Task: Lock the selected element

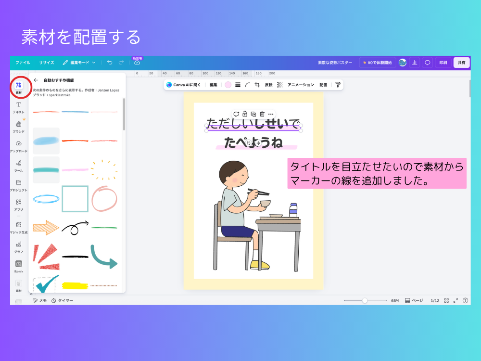Action: (245, 114)
